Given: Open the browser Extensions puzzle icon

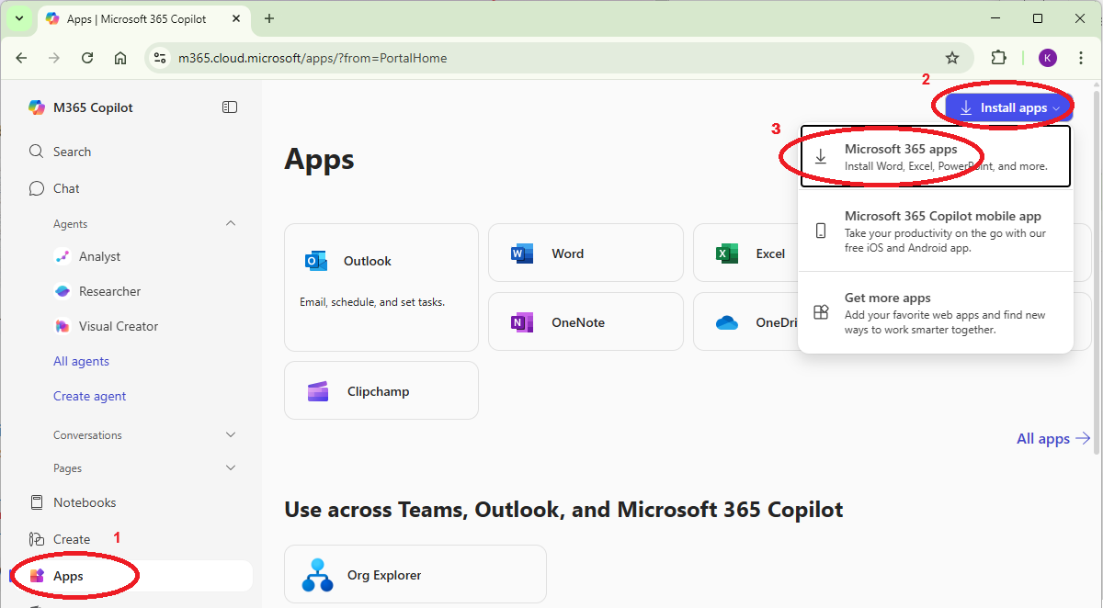Looking at the screenshot, I should [999, 58].
